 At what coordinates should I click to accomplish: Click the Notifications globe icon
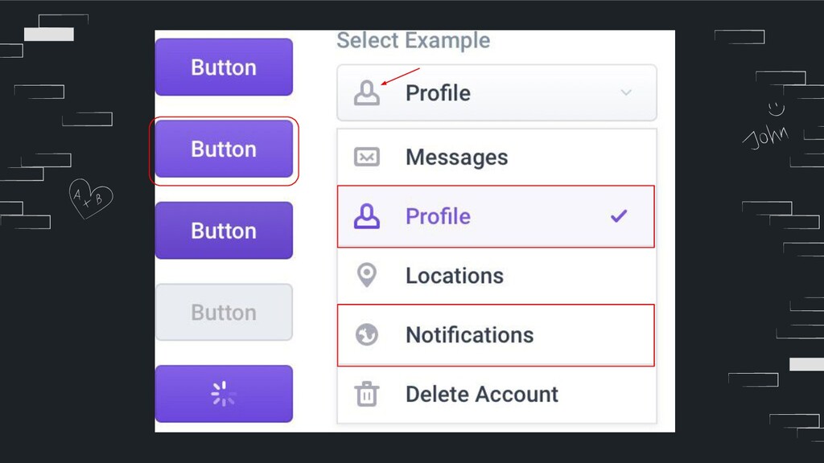367,334
